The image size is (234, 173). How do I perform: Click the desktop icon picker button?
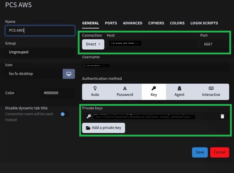pyautogui.click(x=69, y=74)
